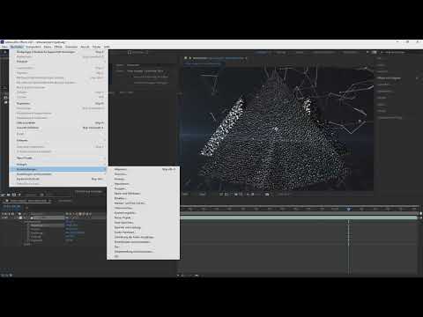Open the Effekt menu

(x=58, y=47)
